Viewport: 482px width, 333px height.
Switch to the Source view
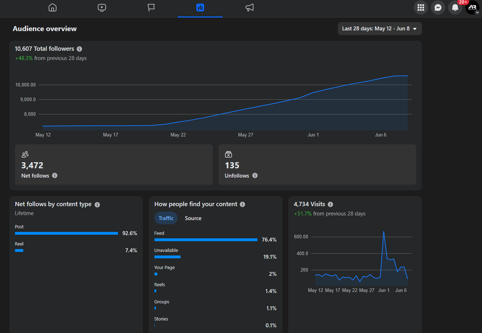(193, 218)
